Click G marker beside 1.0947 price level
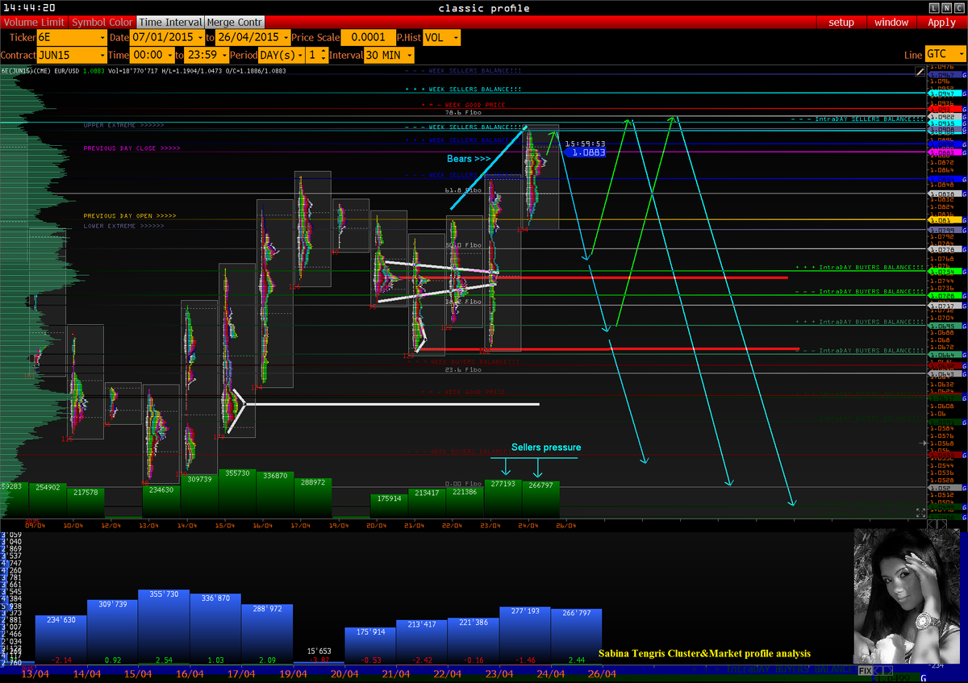Viewport: 968px width, 683px height. [964, 93]
